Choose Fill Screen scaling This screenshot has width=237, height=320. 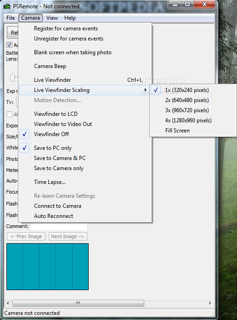[193, 131]
